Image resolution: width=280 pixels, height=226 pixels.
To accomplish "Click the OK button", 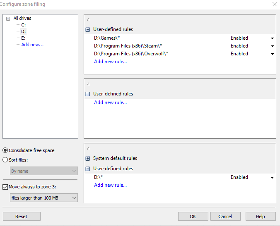I will [x=193, y=216].
